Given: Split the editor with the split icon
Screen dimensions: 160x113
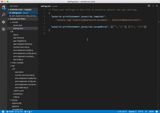Looking at the screenshot, I should 149,6.
